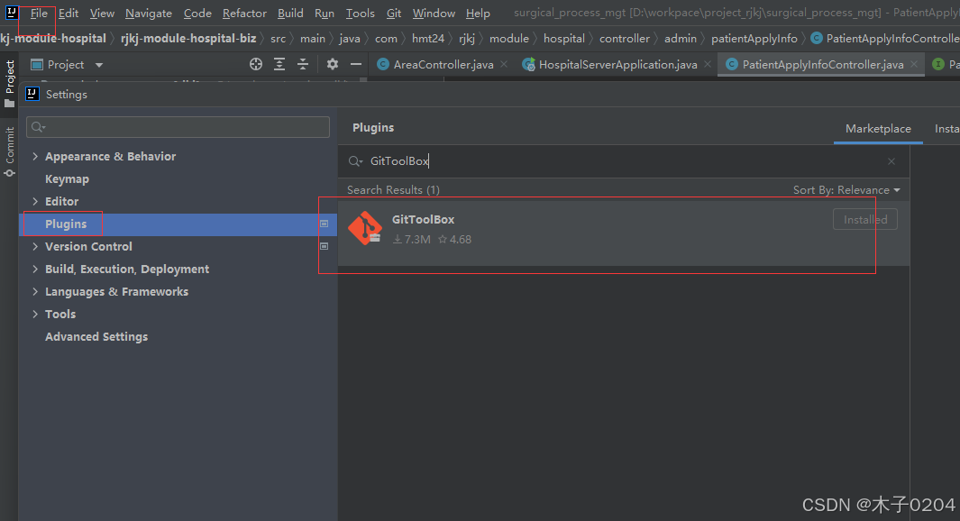The width and height of the screenshot is (960, 521).
Task: Expand Appearance & Behavior settings
Action: pyautogui.click(x=35, y=156)
